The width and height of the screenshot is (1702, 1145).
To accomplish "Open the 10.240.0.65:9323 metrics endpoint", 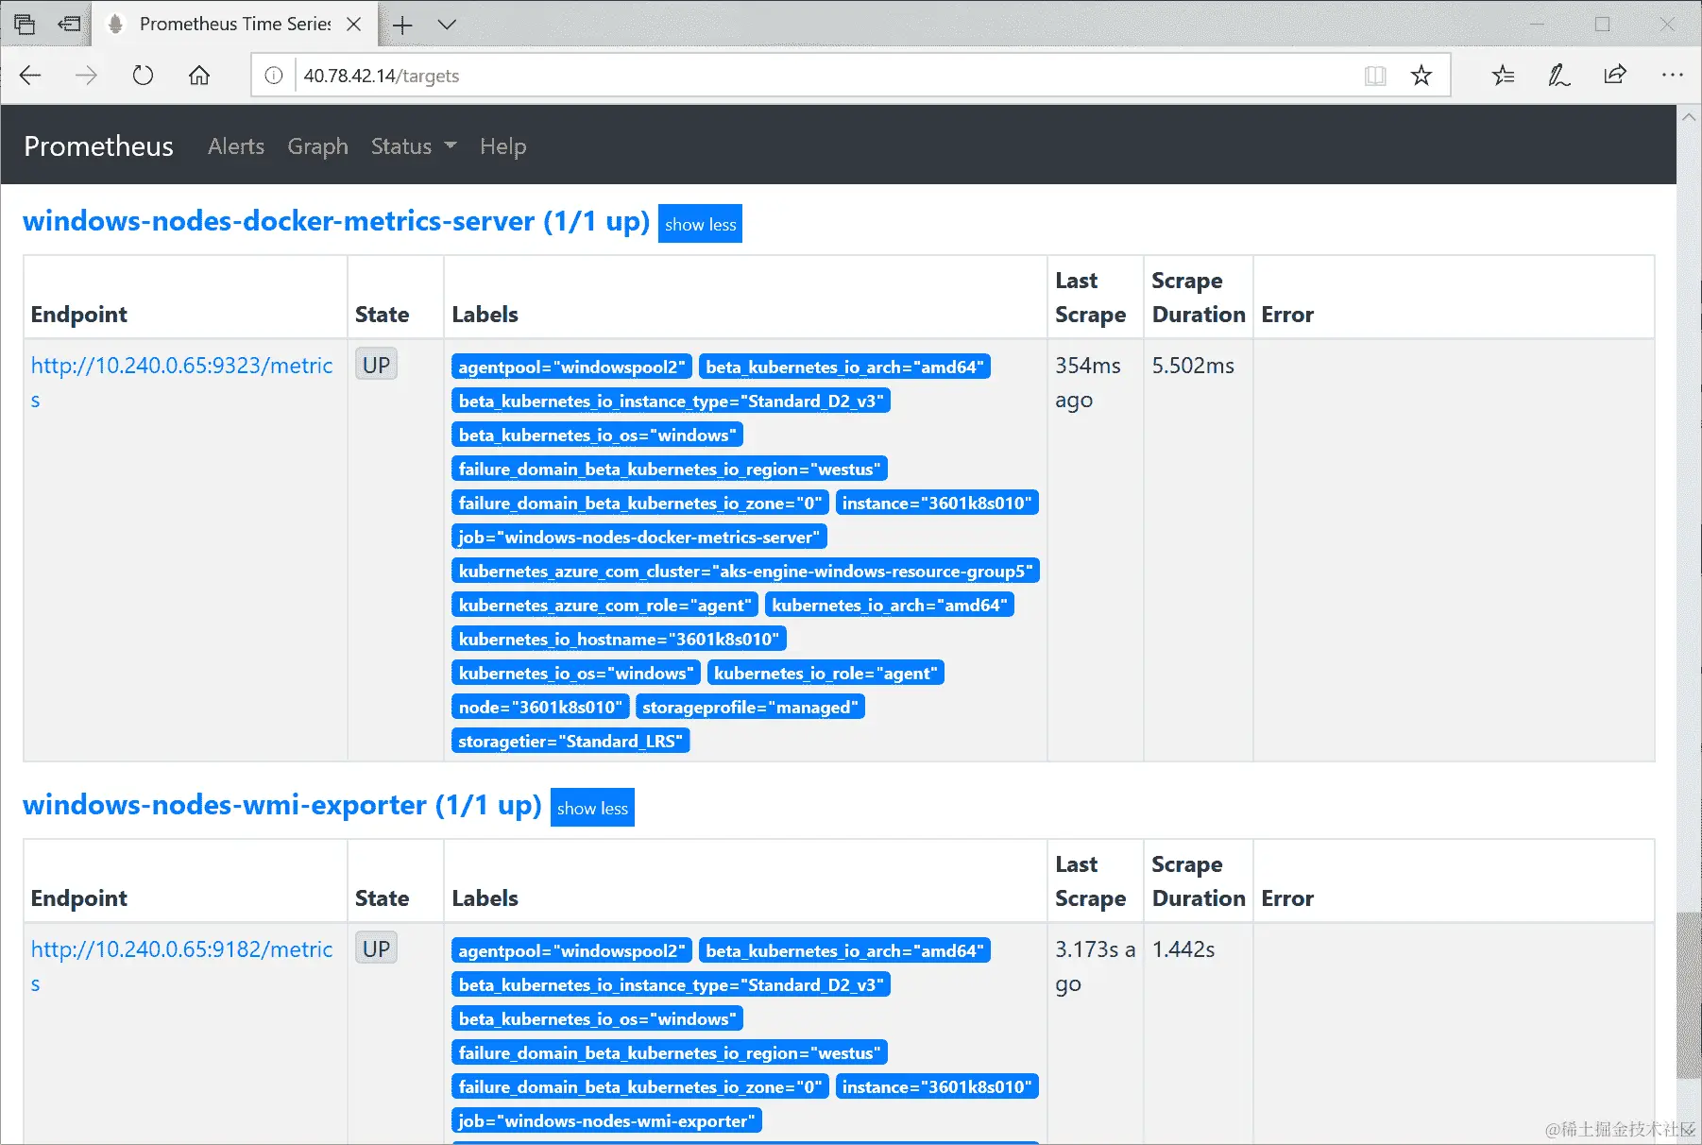I will click(x=181, y=383).
